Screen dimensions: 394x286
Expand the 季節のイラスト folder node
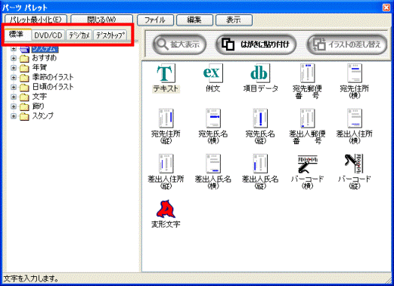(14, 78)
